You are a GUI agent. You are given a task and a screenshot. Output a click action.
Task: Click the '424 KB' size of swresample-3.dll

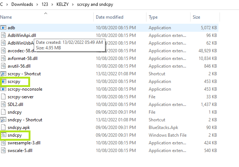tap(211, 143)
